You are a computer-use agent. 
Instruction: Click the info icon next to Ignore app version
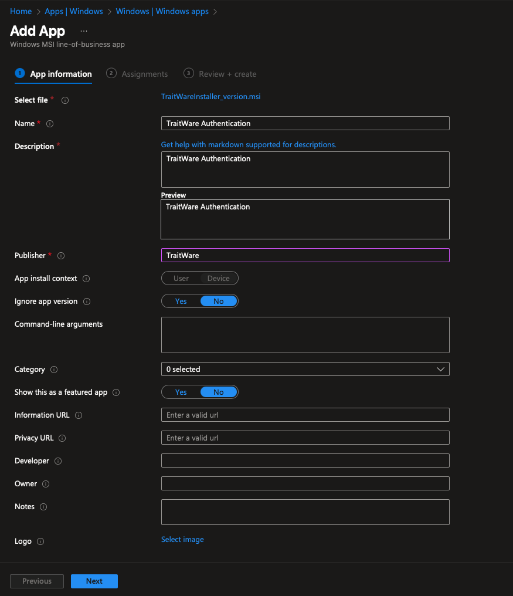pyautogui.click(x=87, y=302)
